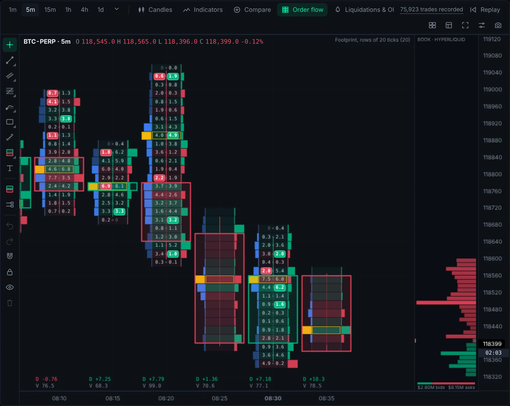Click the BOOK · HYPERLIQUID header
Screen dimensions: 510x406
pyautogui.click(x=441, y=40)
